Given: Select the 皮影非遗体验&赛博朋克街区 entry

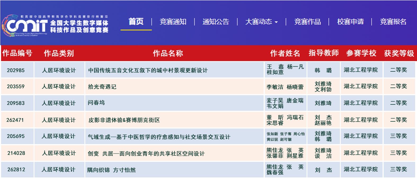Looking at the screenshot, I should [x=124, y=120].
